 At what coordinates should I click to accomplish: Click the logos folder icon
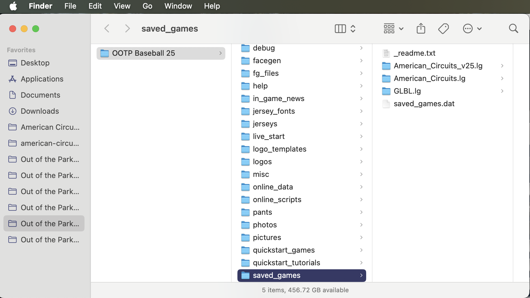(245, 162)
